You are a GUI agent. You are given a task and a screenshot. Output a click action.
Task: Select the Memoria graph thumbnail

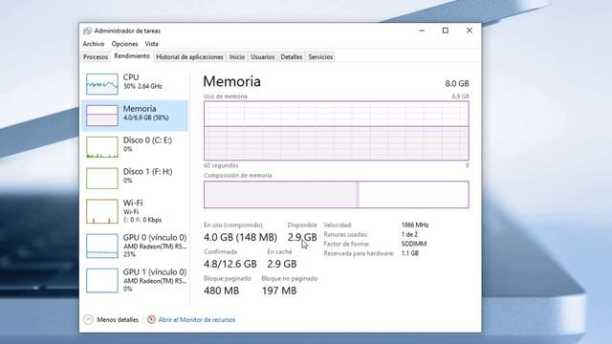(102, 116)
